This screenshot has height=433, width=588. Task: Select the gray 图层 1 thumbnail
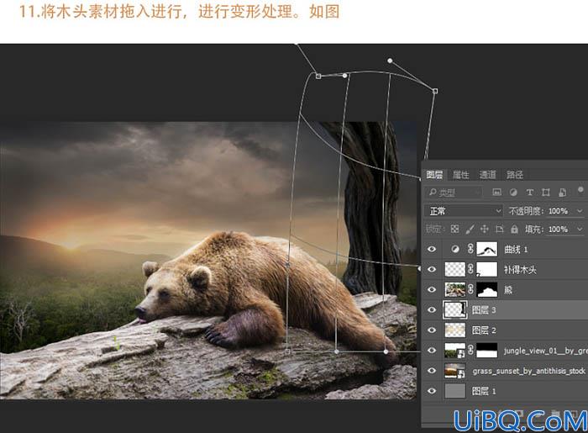(x=455, y=391)
